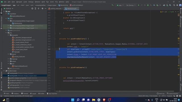The height and width of the screenshot is (102, 182).
Task: Click the Project panel horizontal scrollbar
Action: pyautogui.click(x=24, y=91)
